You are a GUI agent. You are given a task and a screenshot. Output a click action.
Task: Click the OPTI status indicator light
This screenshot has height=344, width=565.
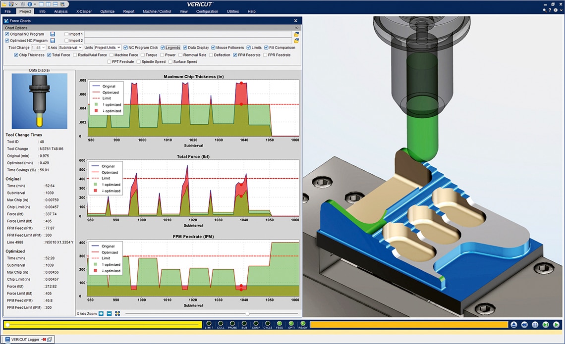(x=291, y=324)
